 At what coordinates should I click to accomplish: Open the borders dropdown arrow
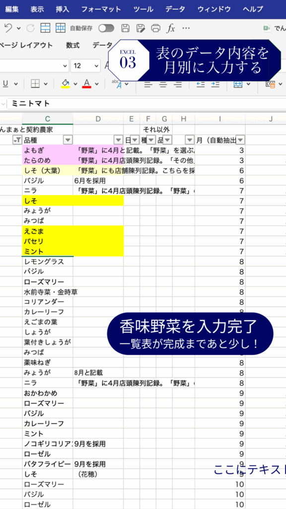coord(46,84)
